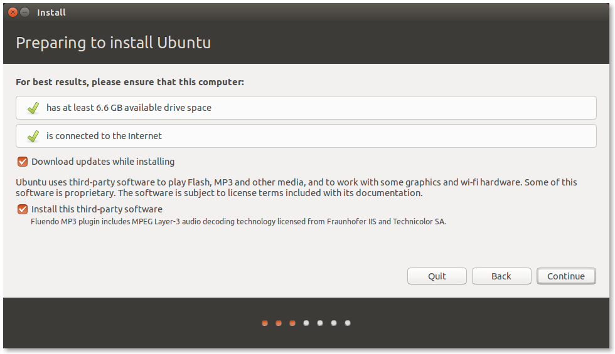The image size is (615, 354).
Task: Click the 'For best results' bold label
Action: tap(130, 82)
